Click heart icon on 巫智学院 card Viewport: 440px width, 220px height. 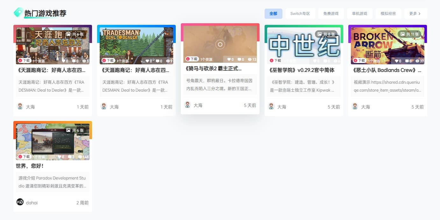315,61
